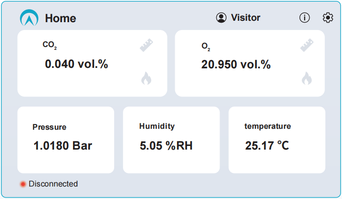
Task: Click the 25.17 °C temperature value
Action: pos(267,145)
